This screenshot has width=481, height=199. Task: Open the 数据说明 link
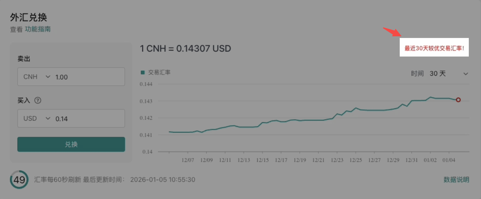[x=456, y=180]
